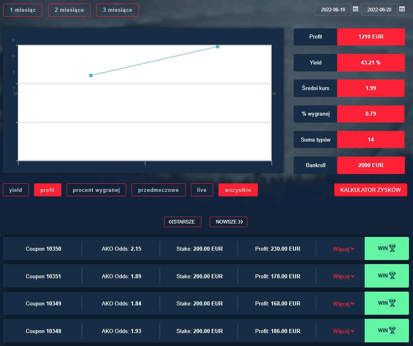
Task: Click the start date field 2022-06-19
Action: pyautogui.click(x=332, y=10)
